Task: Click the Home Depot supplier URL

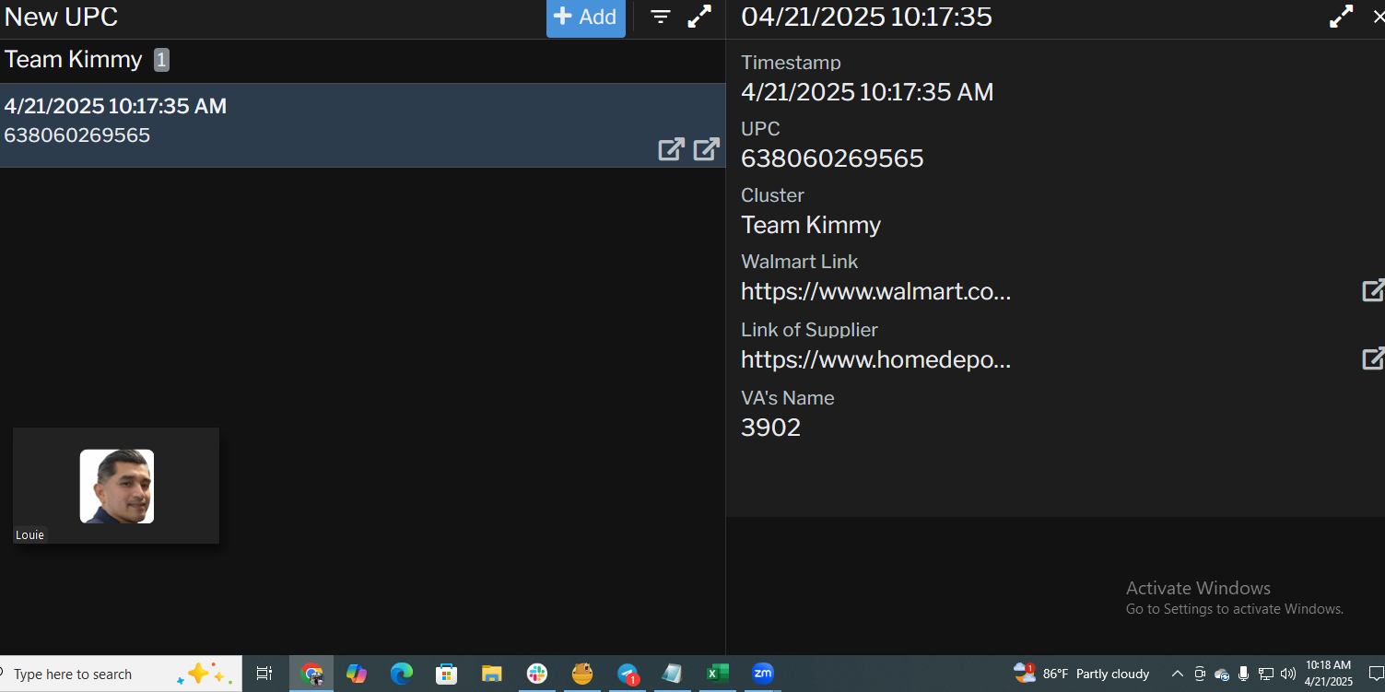Action: [875, 360]
